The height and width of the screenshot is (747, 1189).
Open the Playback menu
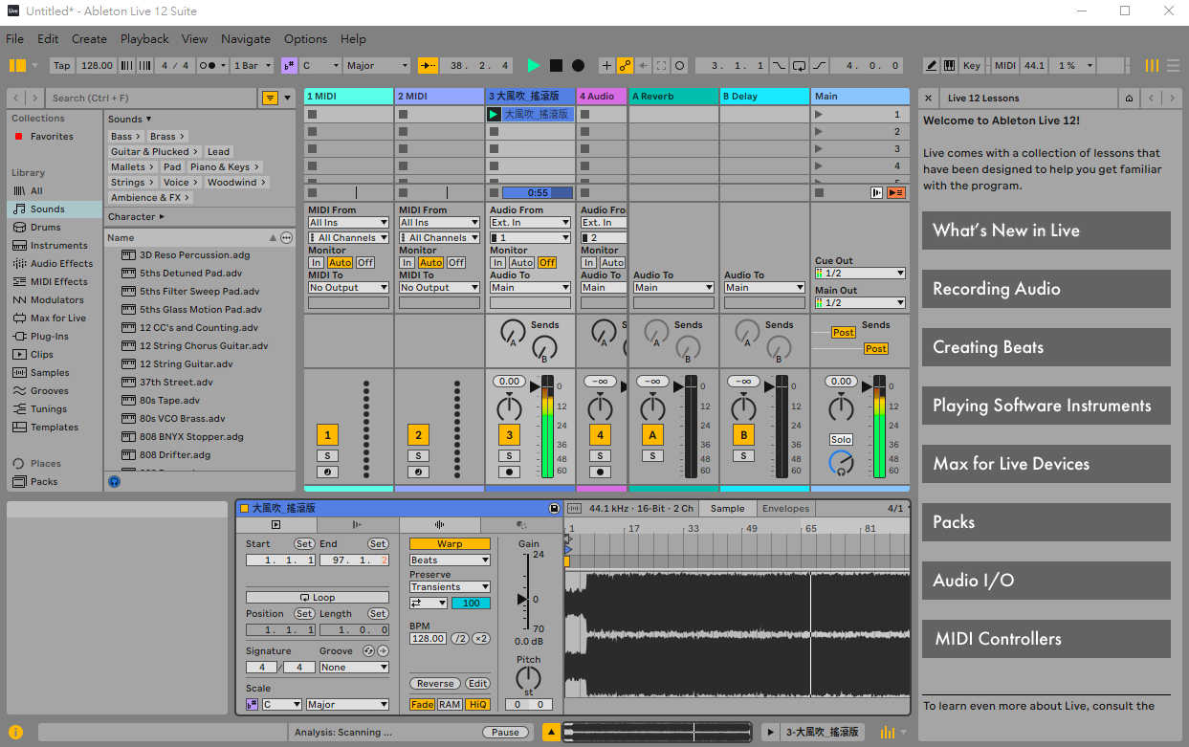[x=144, y=39]
